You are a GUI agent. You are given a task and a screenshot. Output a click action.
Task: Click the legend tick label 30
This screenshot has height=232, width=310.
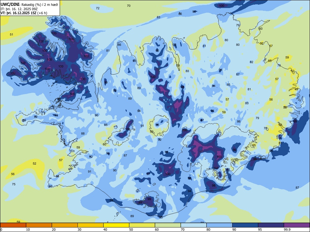pos(79,230)
